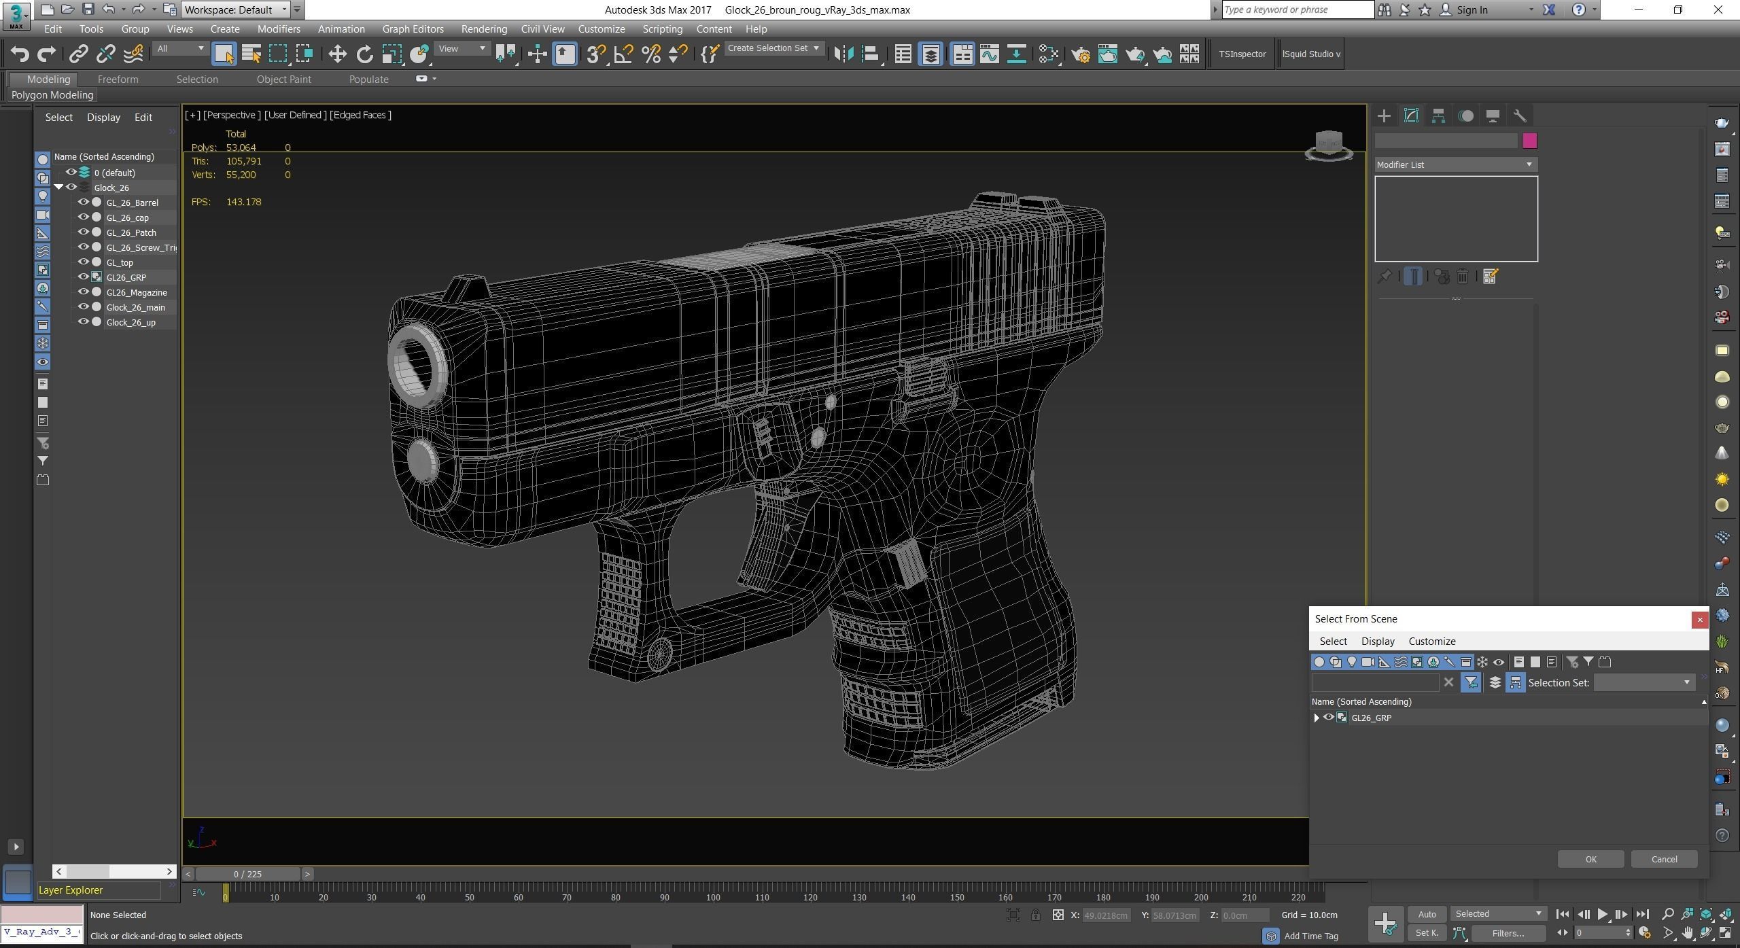Toggle eye of GL26_GRP in Select From Scene

1328,717
